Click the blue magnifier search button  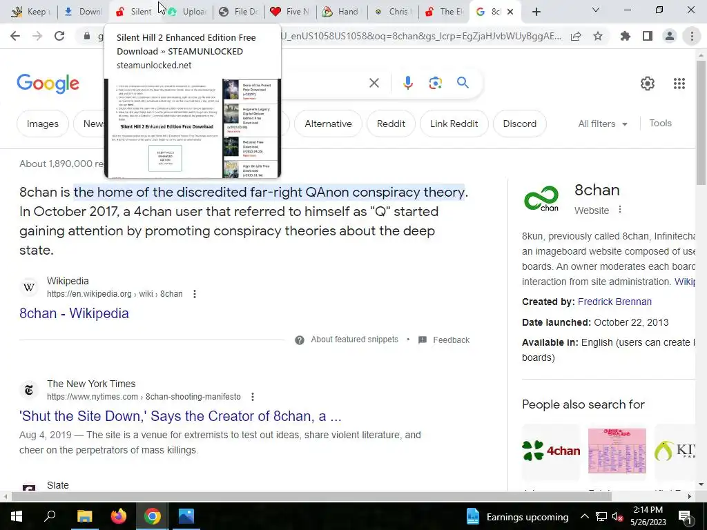(x=463, y=83)
